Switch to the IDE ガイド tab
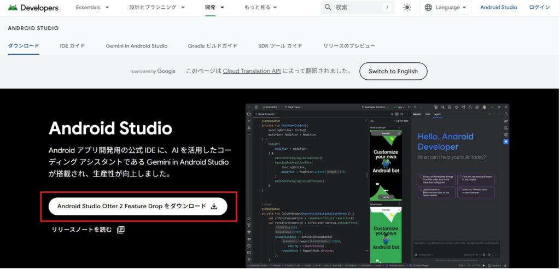 click(73, 46)
